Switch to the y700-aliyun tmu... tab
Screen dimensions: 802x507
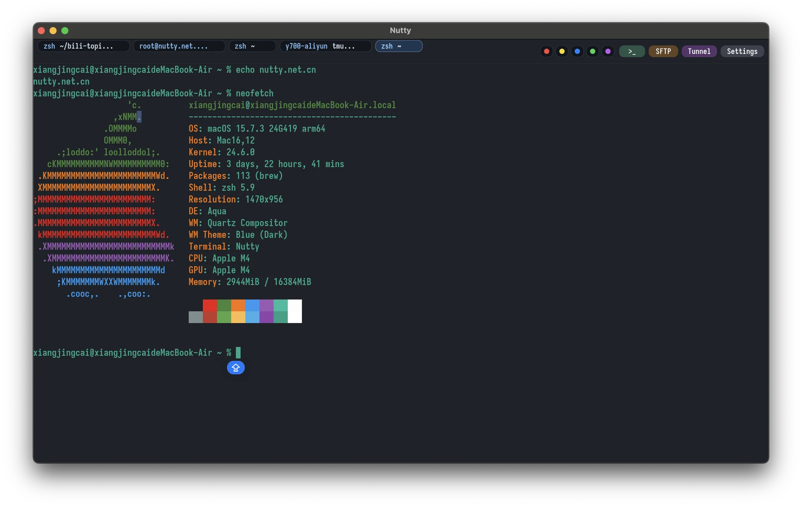(325, 46)
